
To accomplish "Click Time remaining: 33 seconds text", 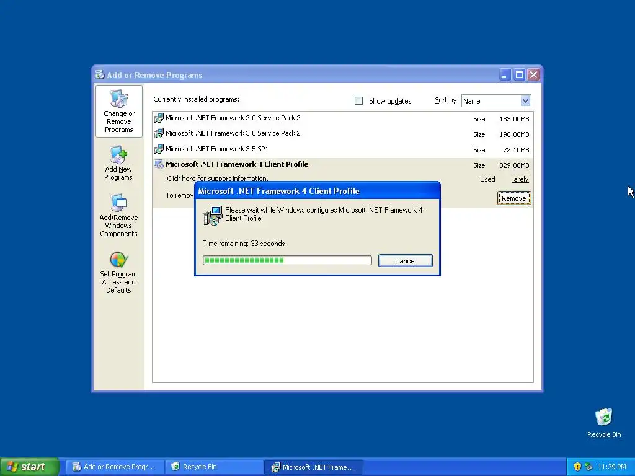I will point(244,244).
